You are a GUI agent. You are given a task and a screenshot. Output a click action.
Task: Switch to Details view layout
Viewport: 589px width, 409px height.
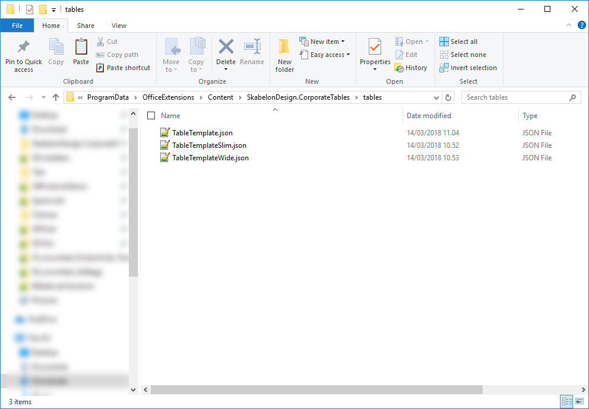(x=566, y=401)
